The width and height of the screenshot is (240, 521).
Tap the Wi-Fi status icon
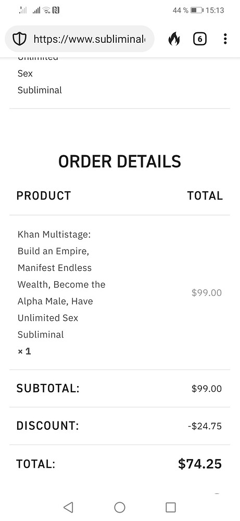click(x=46, y=10)
